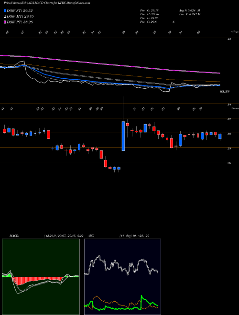Image resolution: width=239 pixels, height=315 pixels.
Task: Click the 32 price axis label
Action: [229, 119]
